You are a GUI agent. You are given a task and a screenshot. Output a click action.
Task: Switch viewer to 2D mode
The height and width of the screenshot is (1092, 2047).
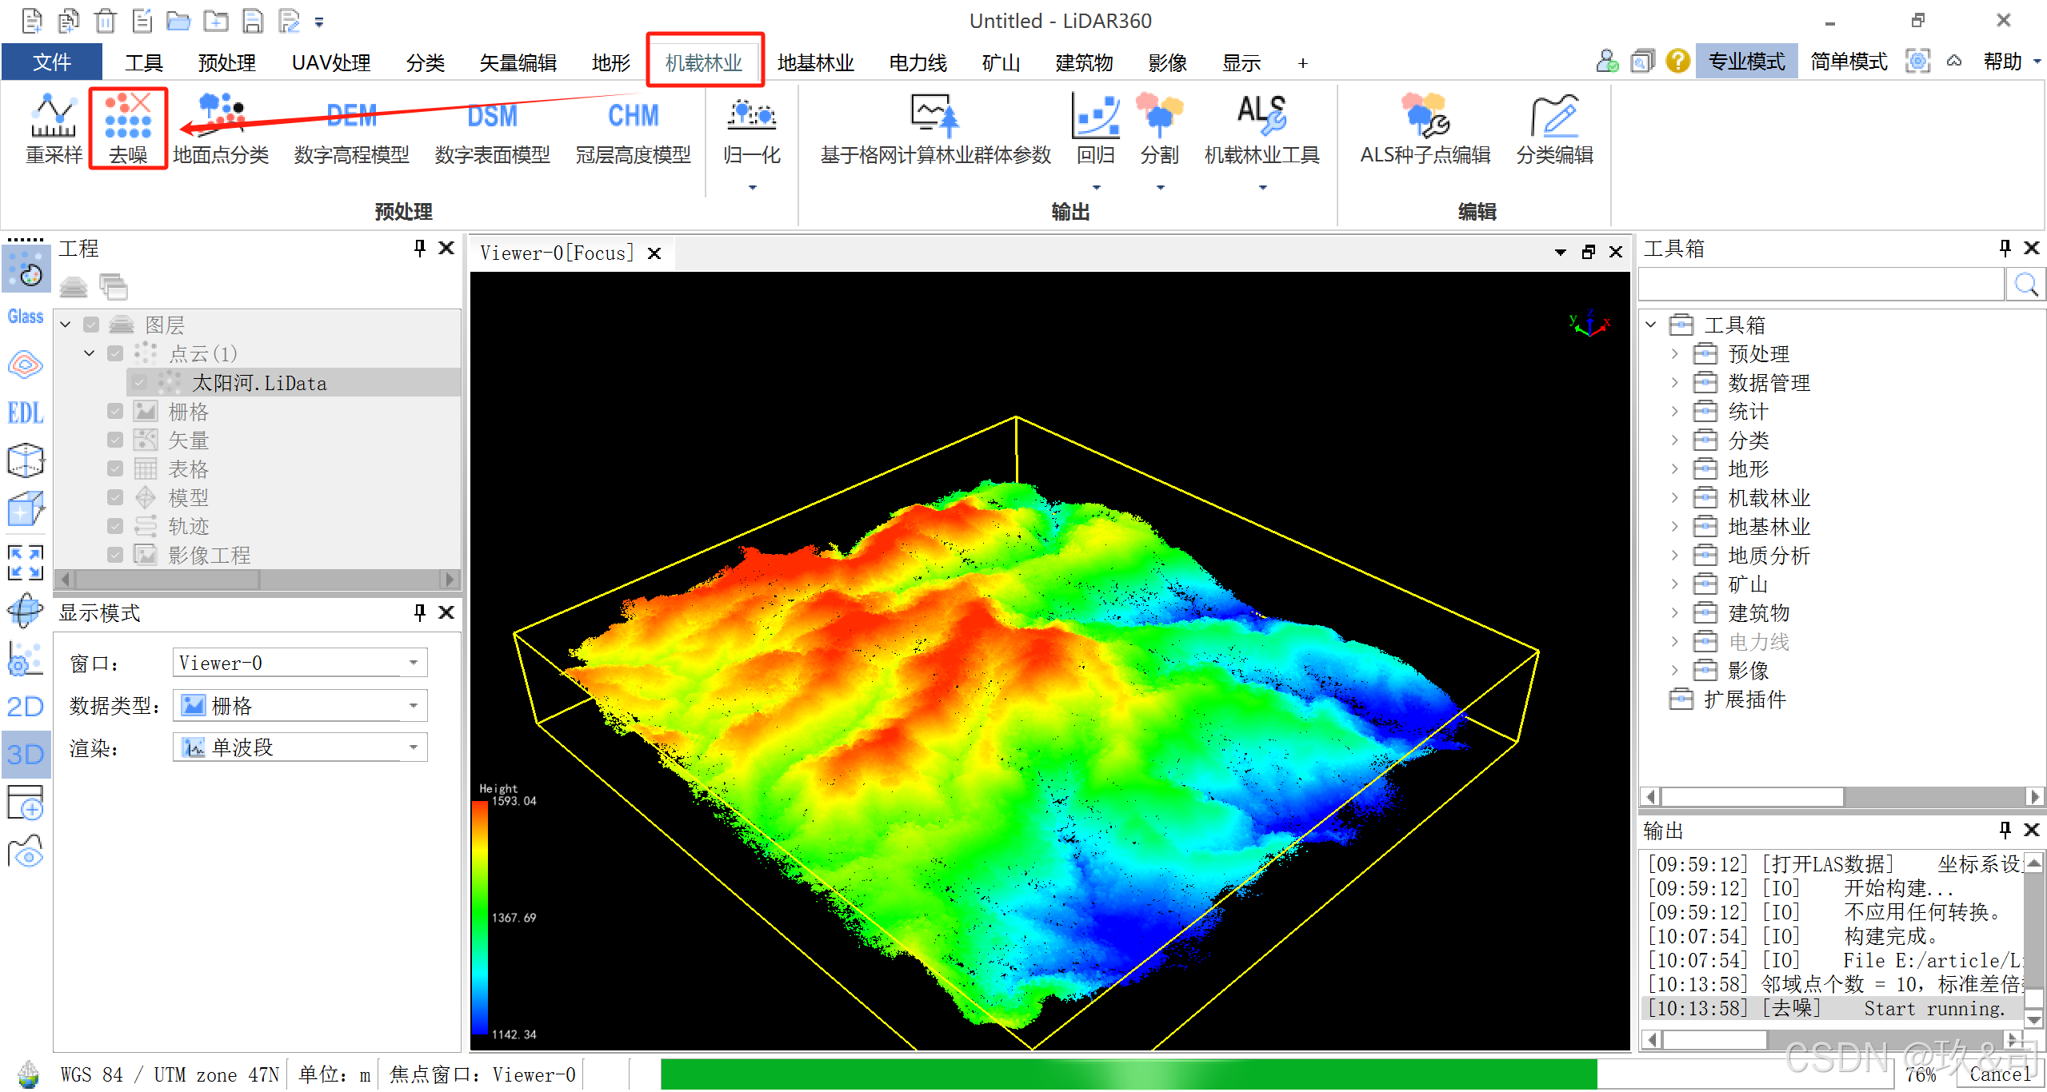(26, 707)
